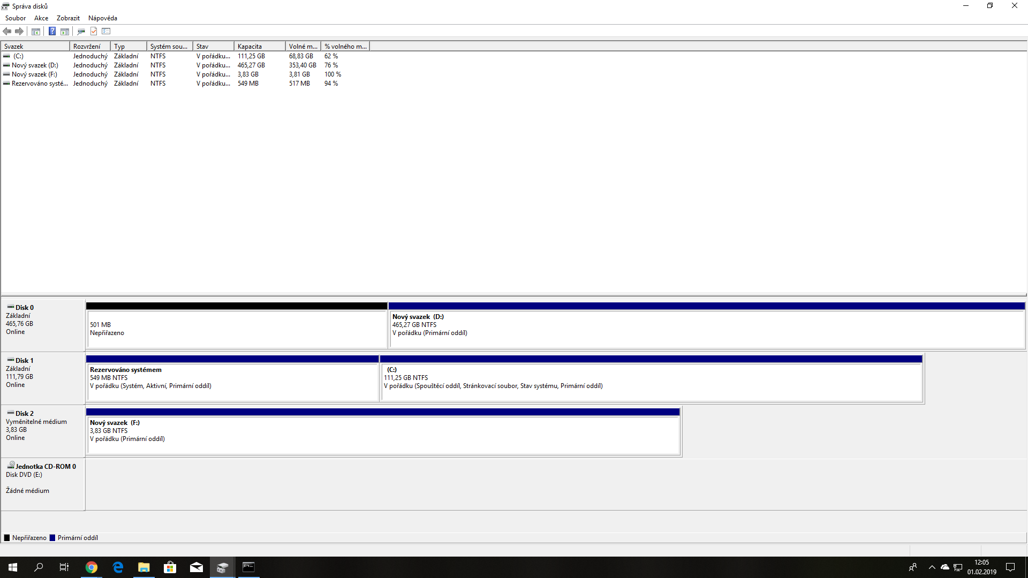
Task: Click the Back arrow in toolbar
Action: [7, 31]
